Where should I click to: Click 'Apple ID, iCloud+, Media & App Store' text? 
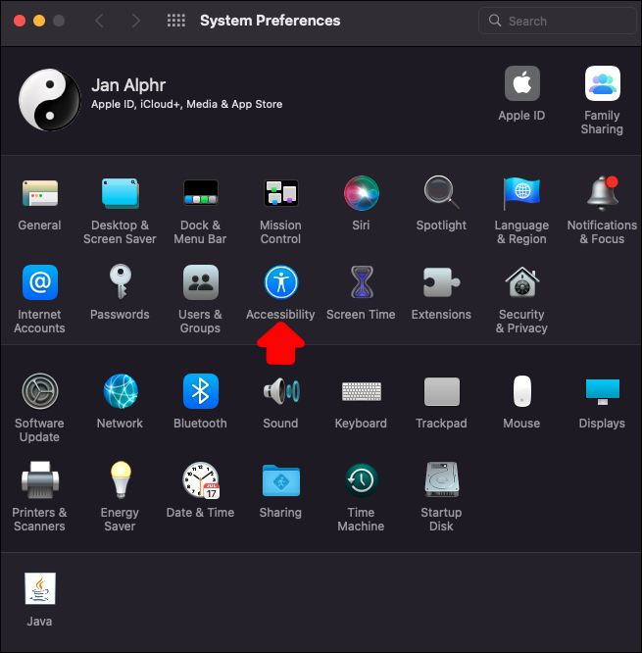(x=186, y=104)
